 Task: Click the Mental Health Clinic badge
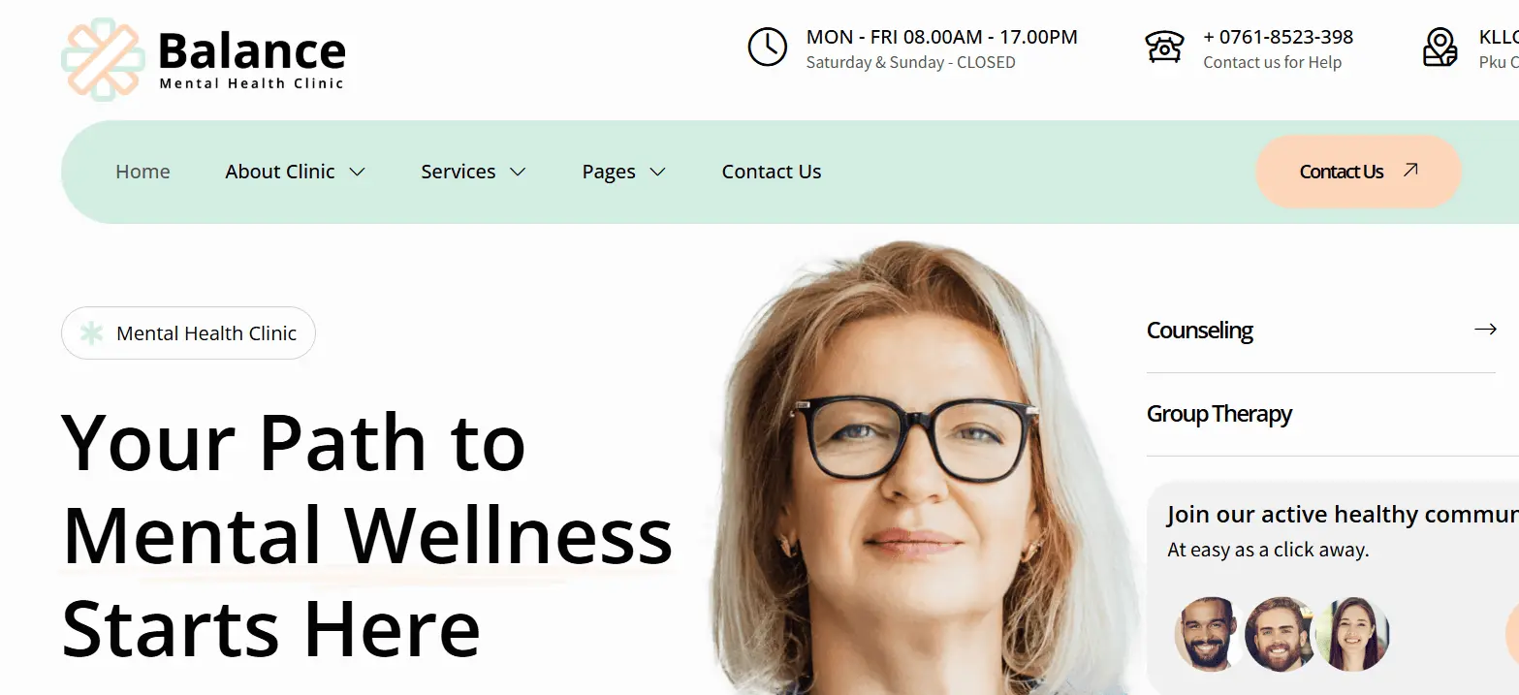[x=188, y=333]
